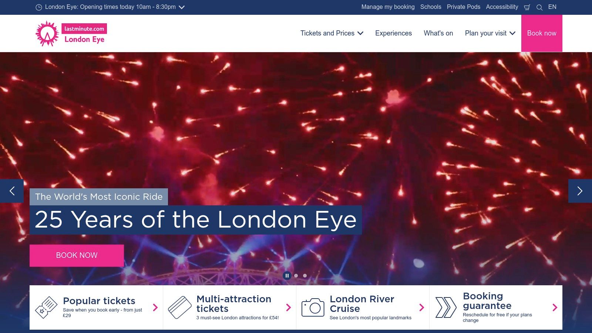592x333 pixels.
Task: Click pink arrow on Multi-attraction tickets card
Action: [x=289, y=307]
